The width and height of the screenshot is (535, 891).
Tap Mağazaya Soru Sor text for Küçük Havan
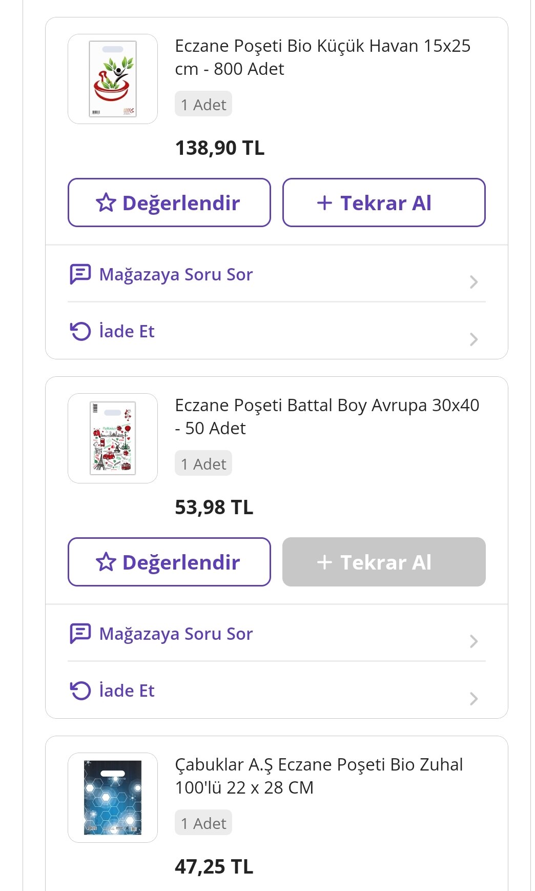coord(176,274)
